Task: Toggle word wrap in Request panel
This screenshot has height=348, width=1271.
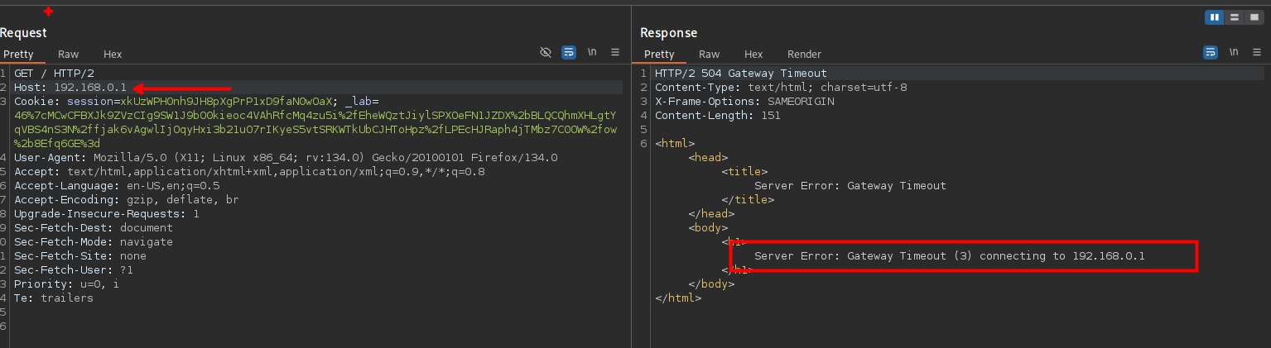Action: pos(569,52)
